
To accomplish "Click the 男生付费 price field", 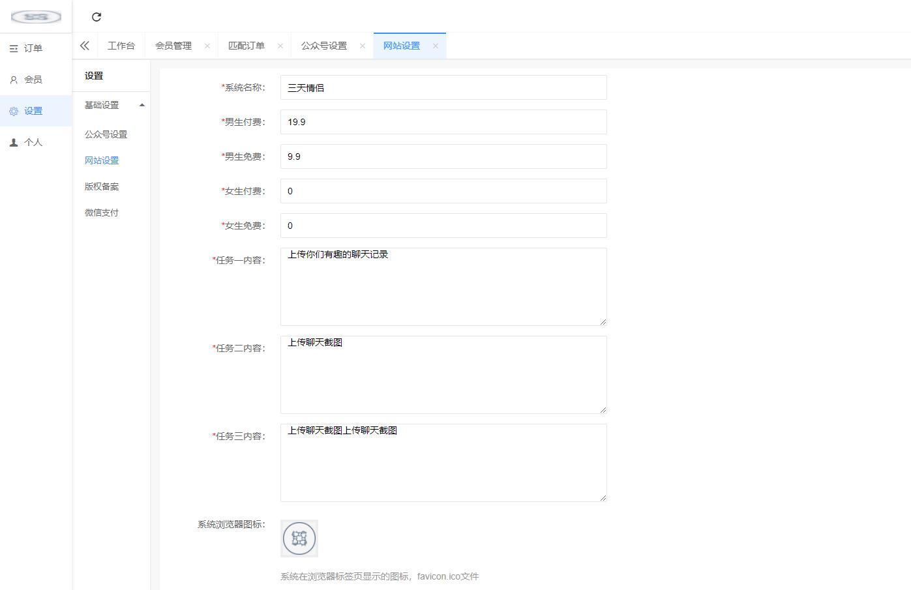I will [x=443, y=122].
